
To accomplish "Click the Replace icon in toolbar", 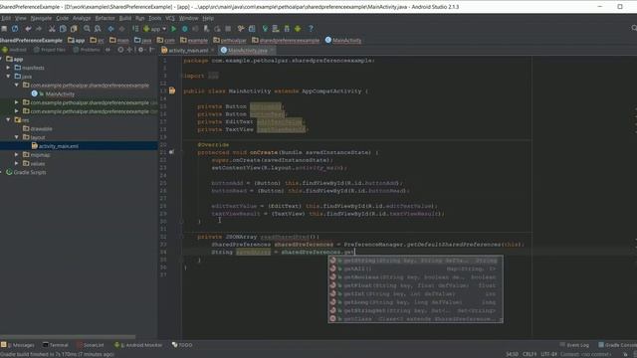I will [98, 29].
